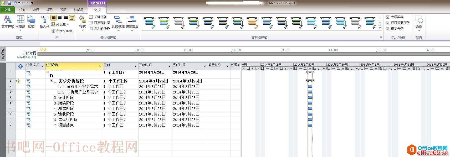Click task mode icon for 编码阶段 row
The height and width of the screenshot is (157, 450).
coord(28,103)
